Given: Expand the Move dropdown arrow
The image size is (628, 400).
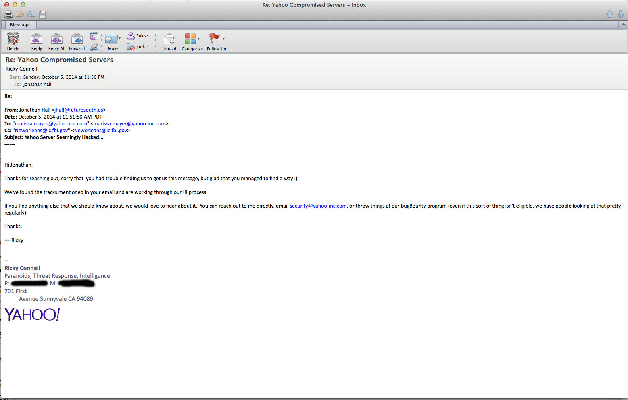Looking at the screenshot, I should click(x=120, y=38).
